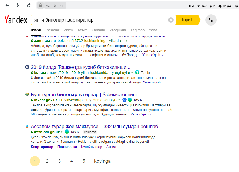
Task: Select the Izlash tab
Action: 36,30
